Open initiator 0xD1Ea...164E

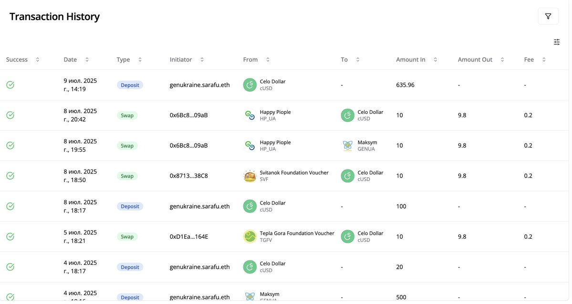pyautogui.click(x=188, y=236)
